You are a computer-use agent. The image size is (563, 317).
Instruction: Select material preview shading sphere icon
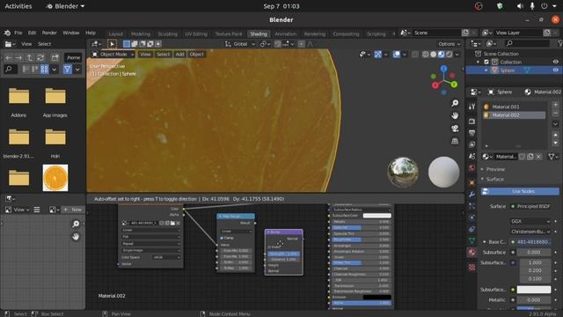tap(442, 55)
